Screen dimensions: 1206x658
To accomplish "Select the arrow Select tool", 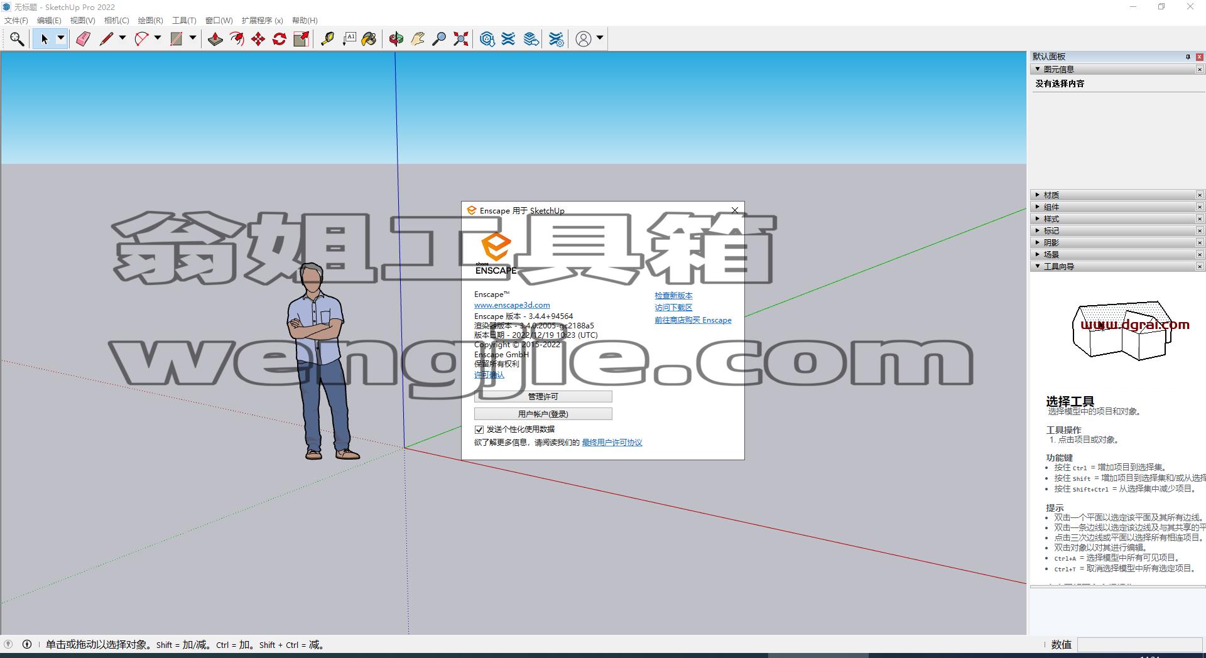I will click(44, 39).
